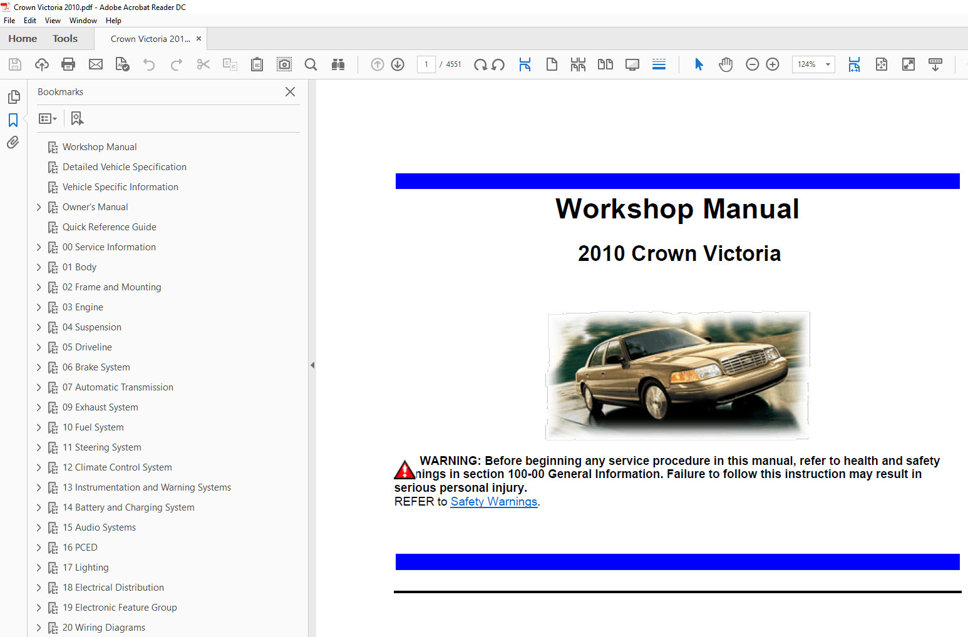The height and width of the screenshot is (637, 968).
Task: Expand the 03 Engine bookmark
Action: click(39, 307)
